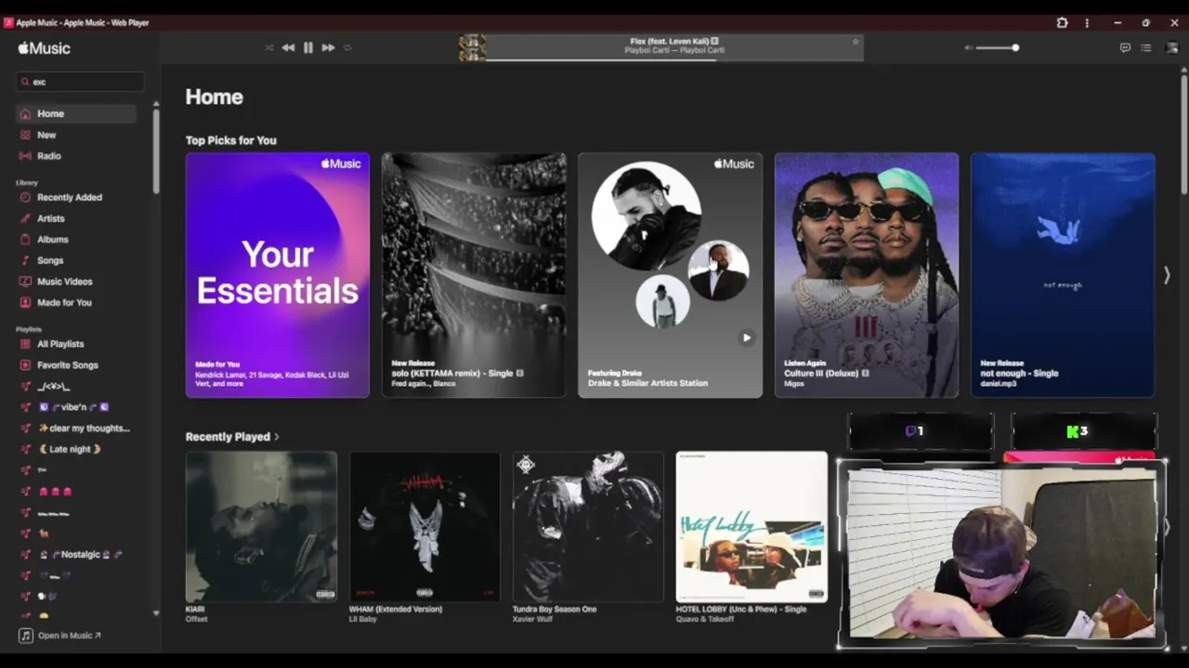Click the Offset artist link
Image resolution: width=1189 pixels, height=668 pixels.
pos(196,619)
